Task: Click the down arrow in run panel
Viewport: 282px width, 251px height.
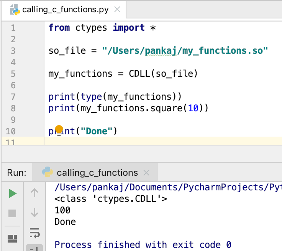Action: [x=34, y=213]
